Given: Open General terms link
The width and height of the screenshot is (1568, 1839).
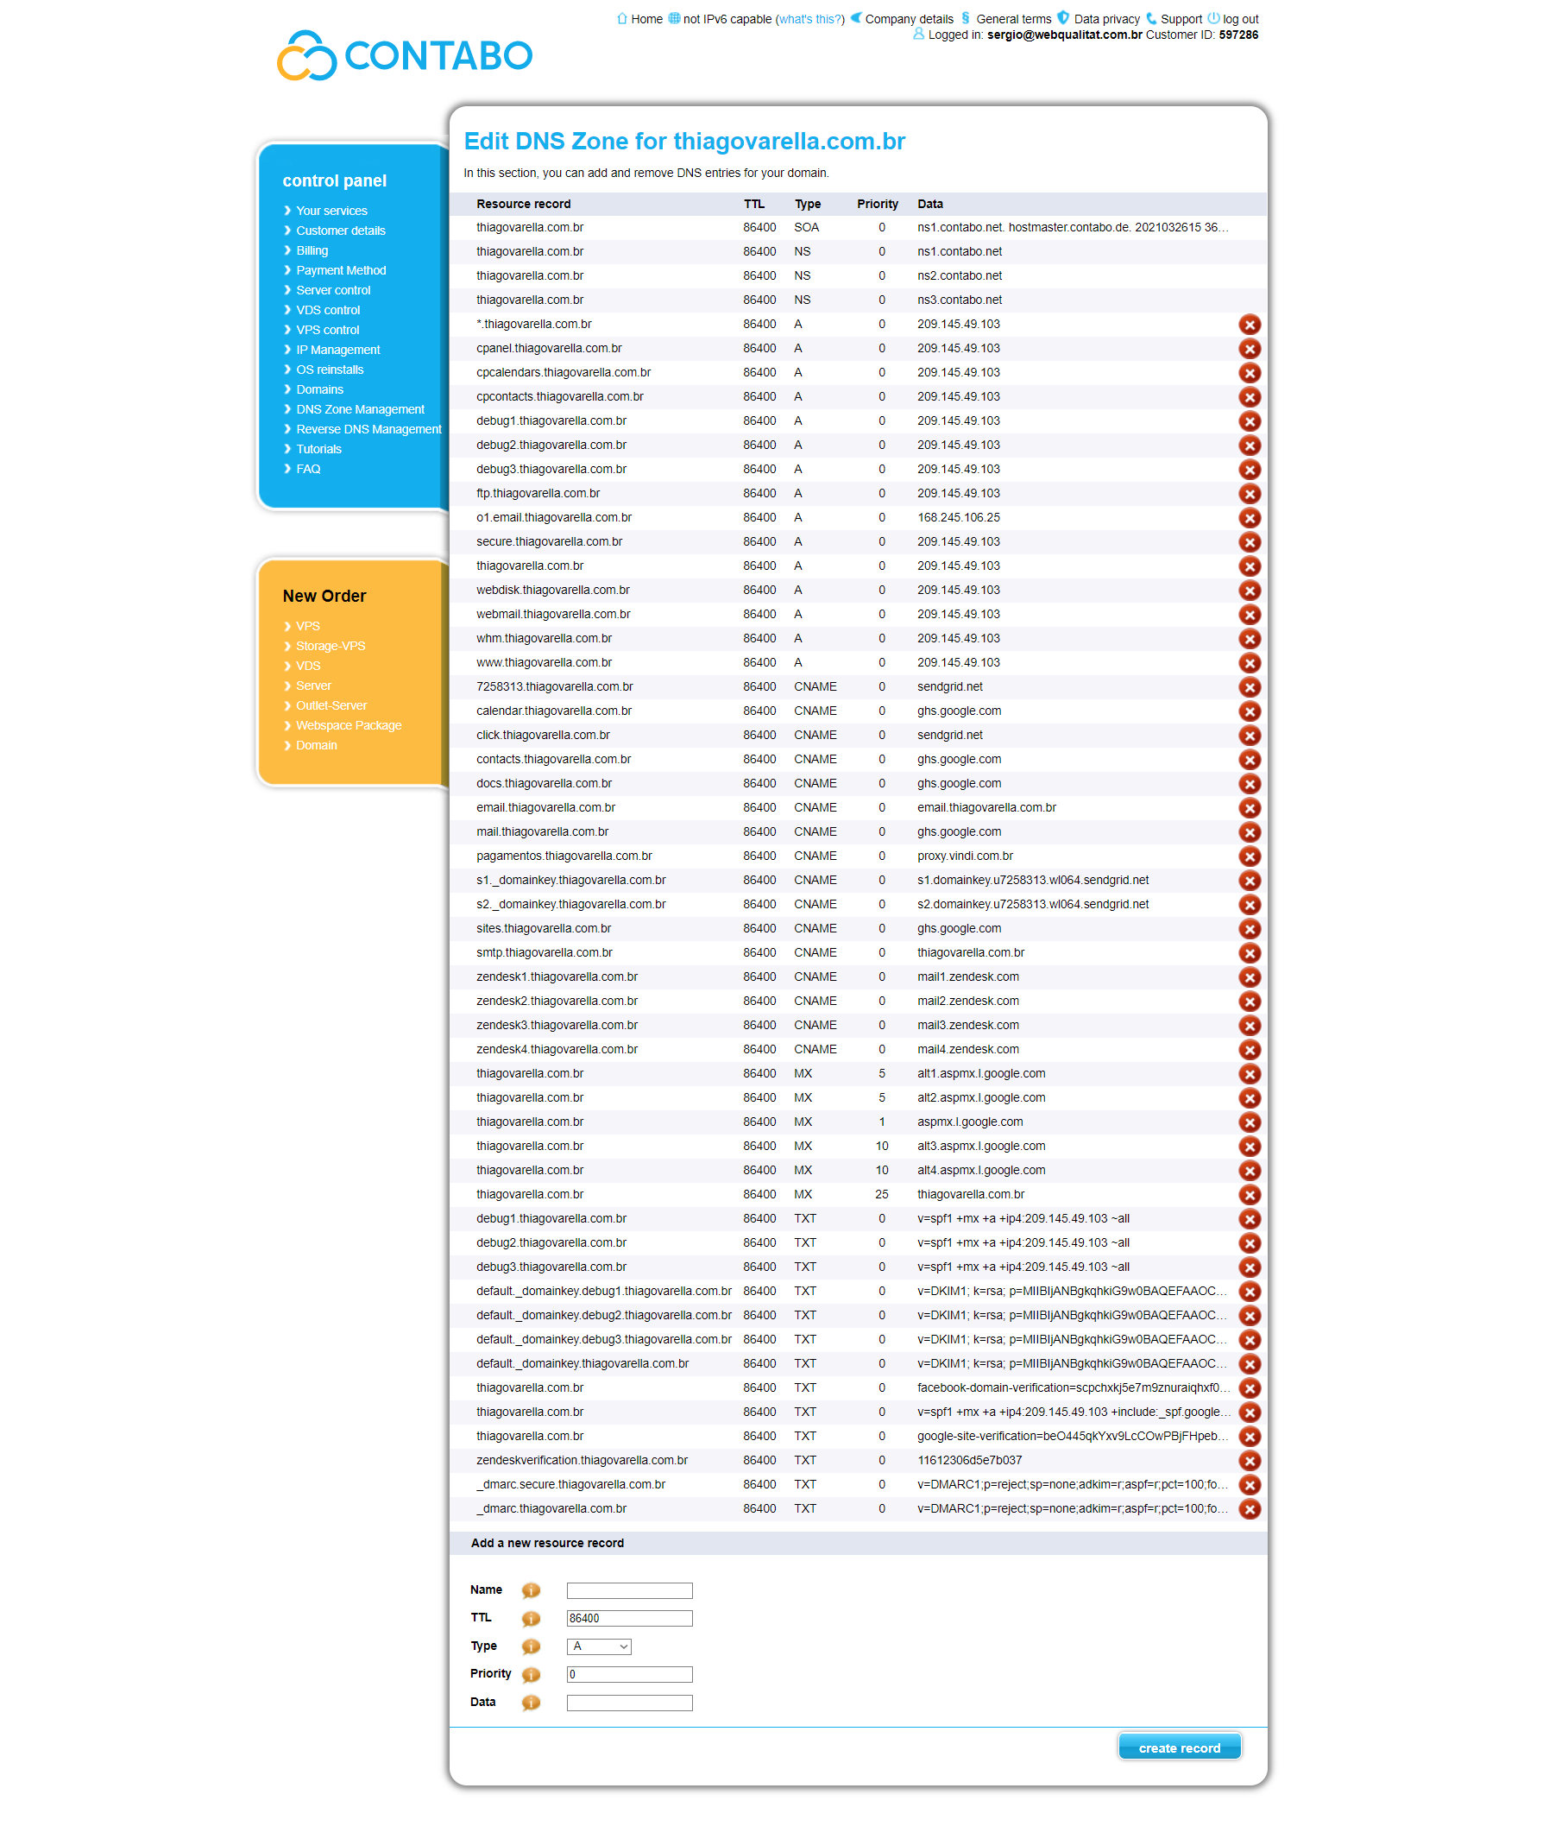Looking at the screenshot, I should pos(1013,19).
